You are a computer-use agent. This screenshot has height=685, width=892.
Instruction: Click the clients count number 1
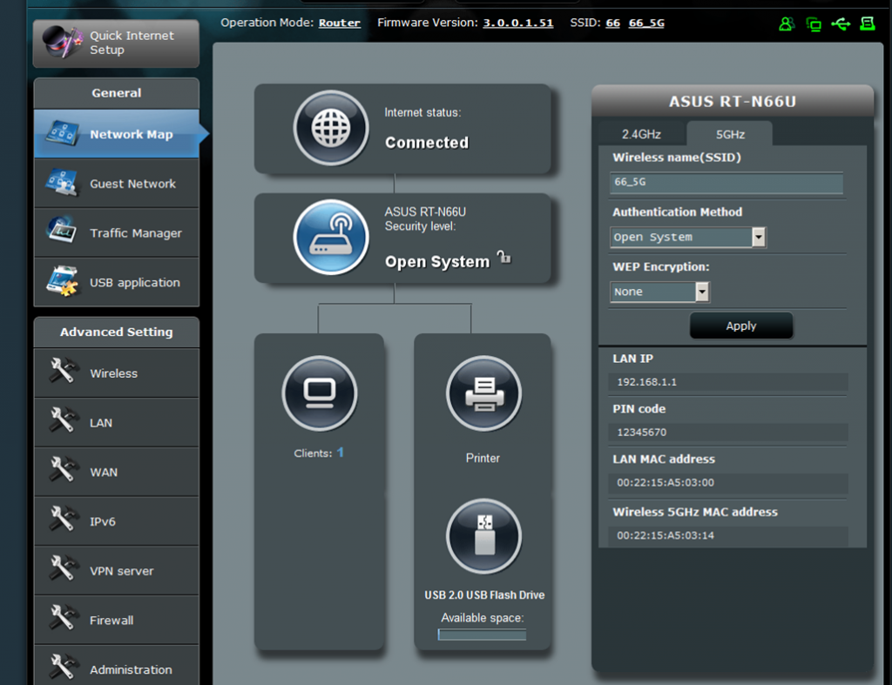point(341,453)
